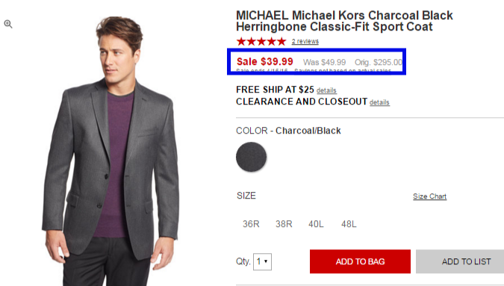This screenshot has height=286, width=504.
Task: Choose size 38R
Action: pyautogui.click(x=284, y=224)
